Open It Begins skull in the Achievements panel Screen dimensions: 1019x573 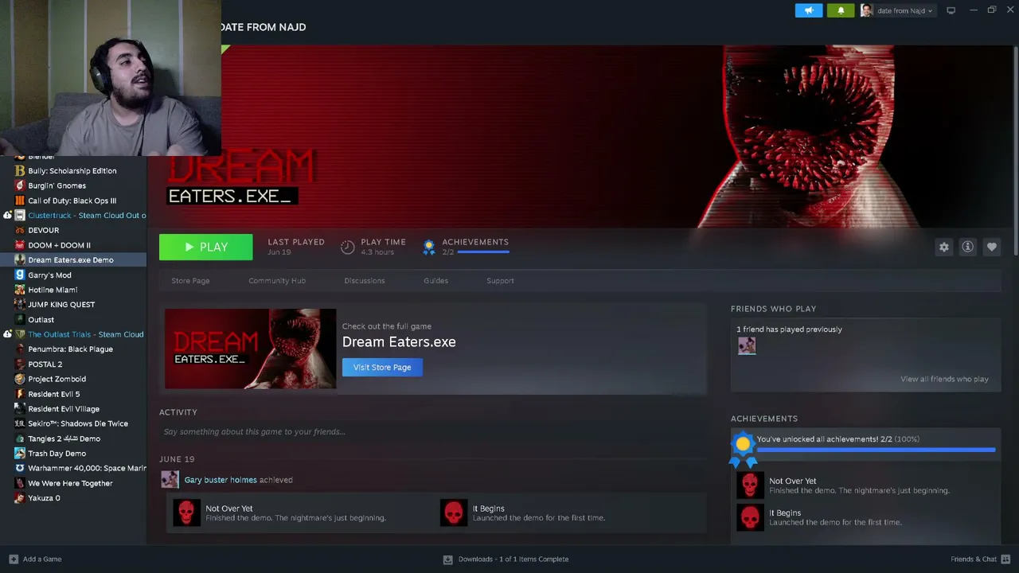(749, 516)
